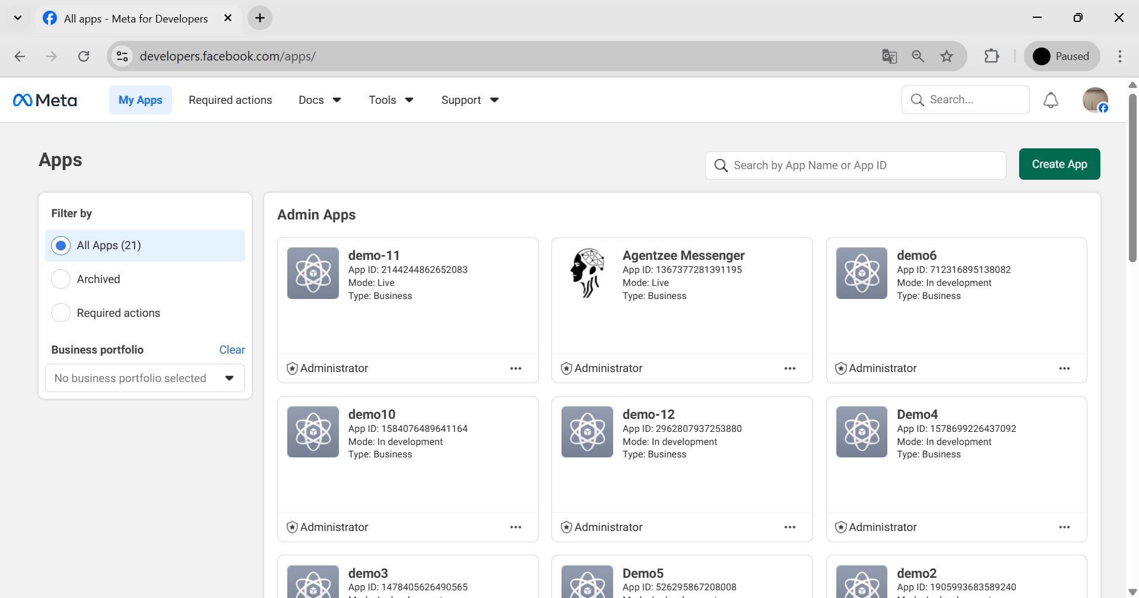The height and width of the screenshot is (598, 1139).
Task: Open more options for demo-12 app
Action: pyautogui.click(x=790, y=527)
